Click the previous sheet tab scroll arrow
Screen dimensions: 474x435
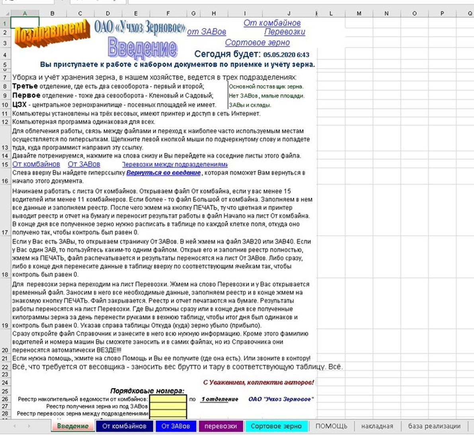14,426
